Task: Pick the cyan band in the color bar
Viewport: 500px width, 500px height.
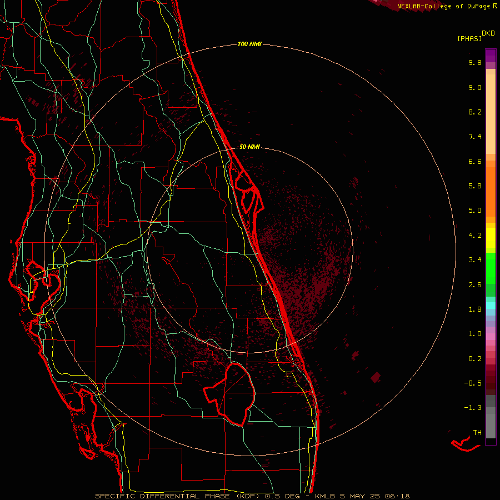Action: [x=491, y=305]
